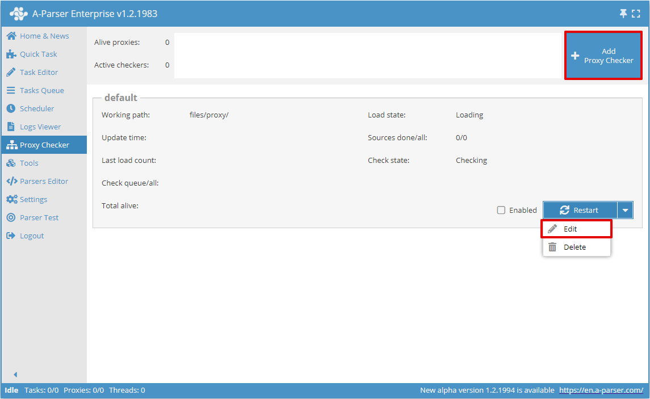Click the Restart button for default checker
This screenshot has width=650, height=399.
[x=580, y=210]
